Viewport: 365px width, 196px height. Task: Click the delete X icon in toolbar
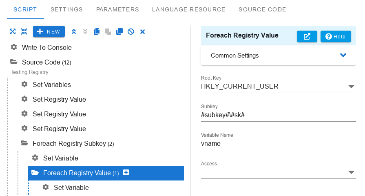[x=143, y=31]
